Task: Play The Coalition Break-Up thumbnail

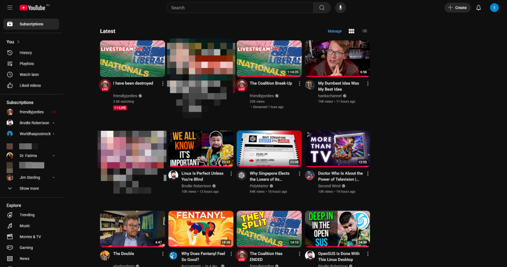Action: [x=269, y=58]
